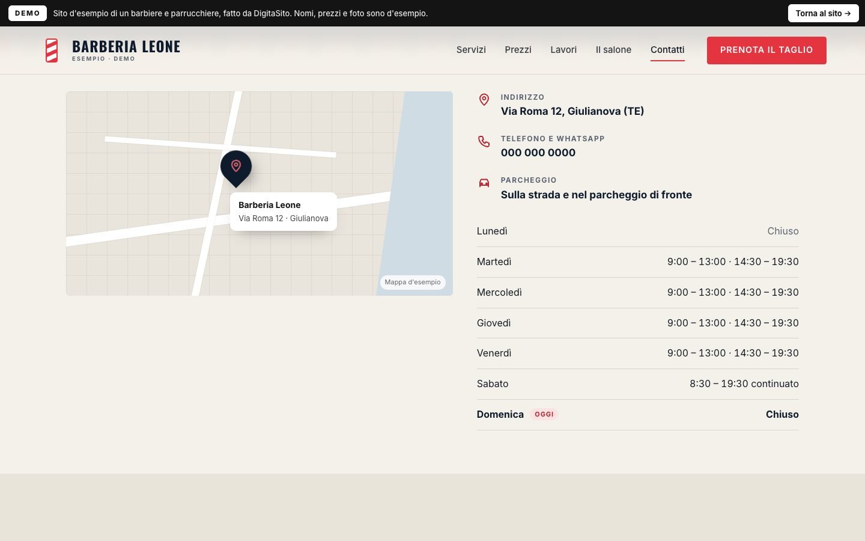865x541 pixels.
Task: Navigate to Il salone
Action: (x=613, y=50)
